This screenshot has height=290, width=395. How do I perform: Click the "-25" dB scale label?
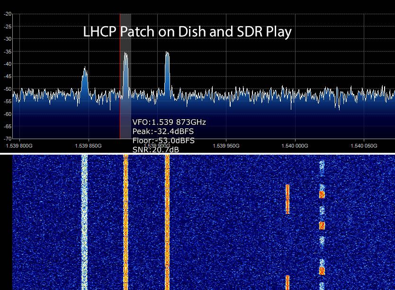(8, 26)
